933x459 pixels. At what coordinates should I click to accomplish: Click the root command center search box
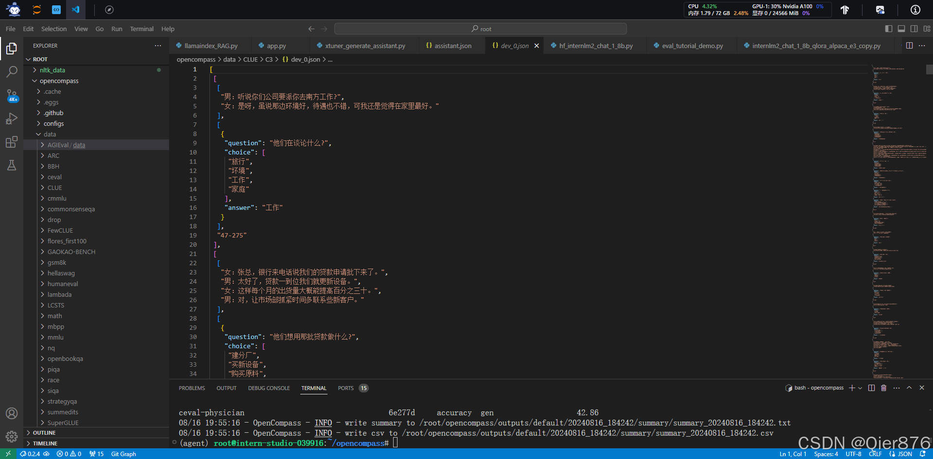(x=481, y=29)
